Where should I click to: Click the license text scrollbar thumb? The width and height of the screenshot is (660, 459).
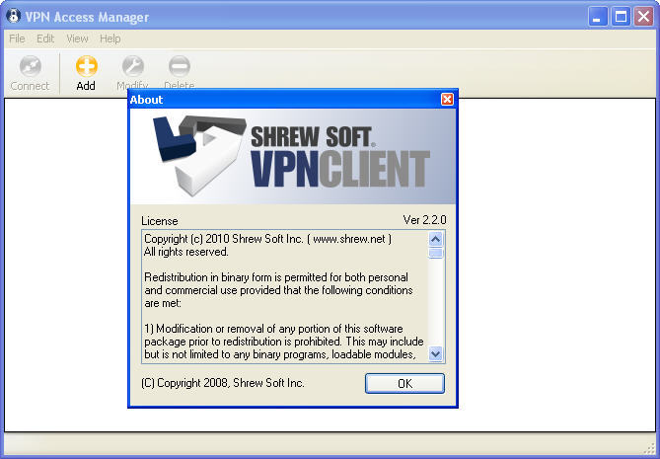tap(436, 253)
